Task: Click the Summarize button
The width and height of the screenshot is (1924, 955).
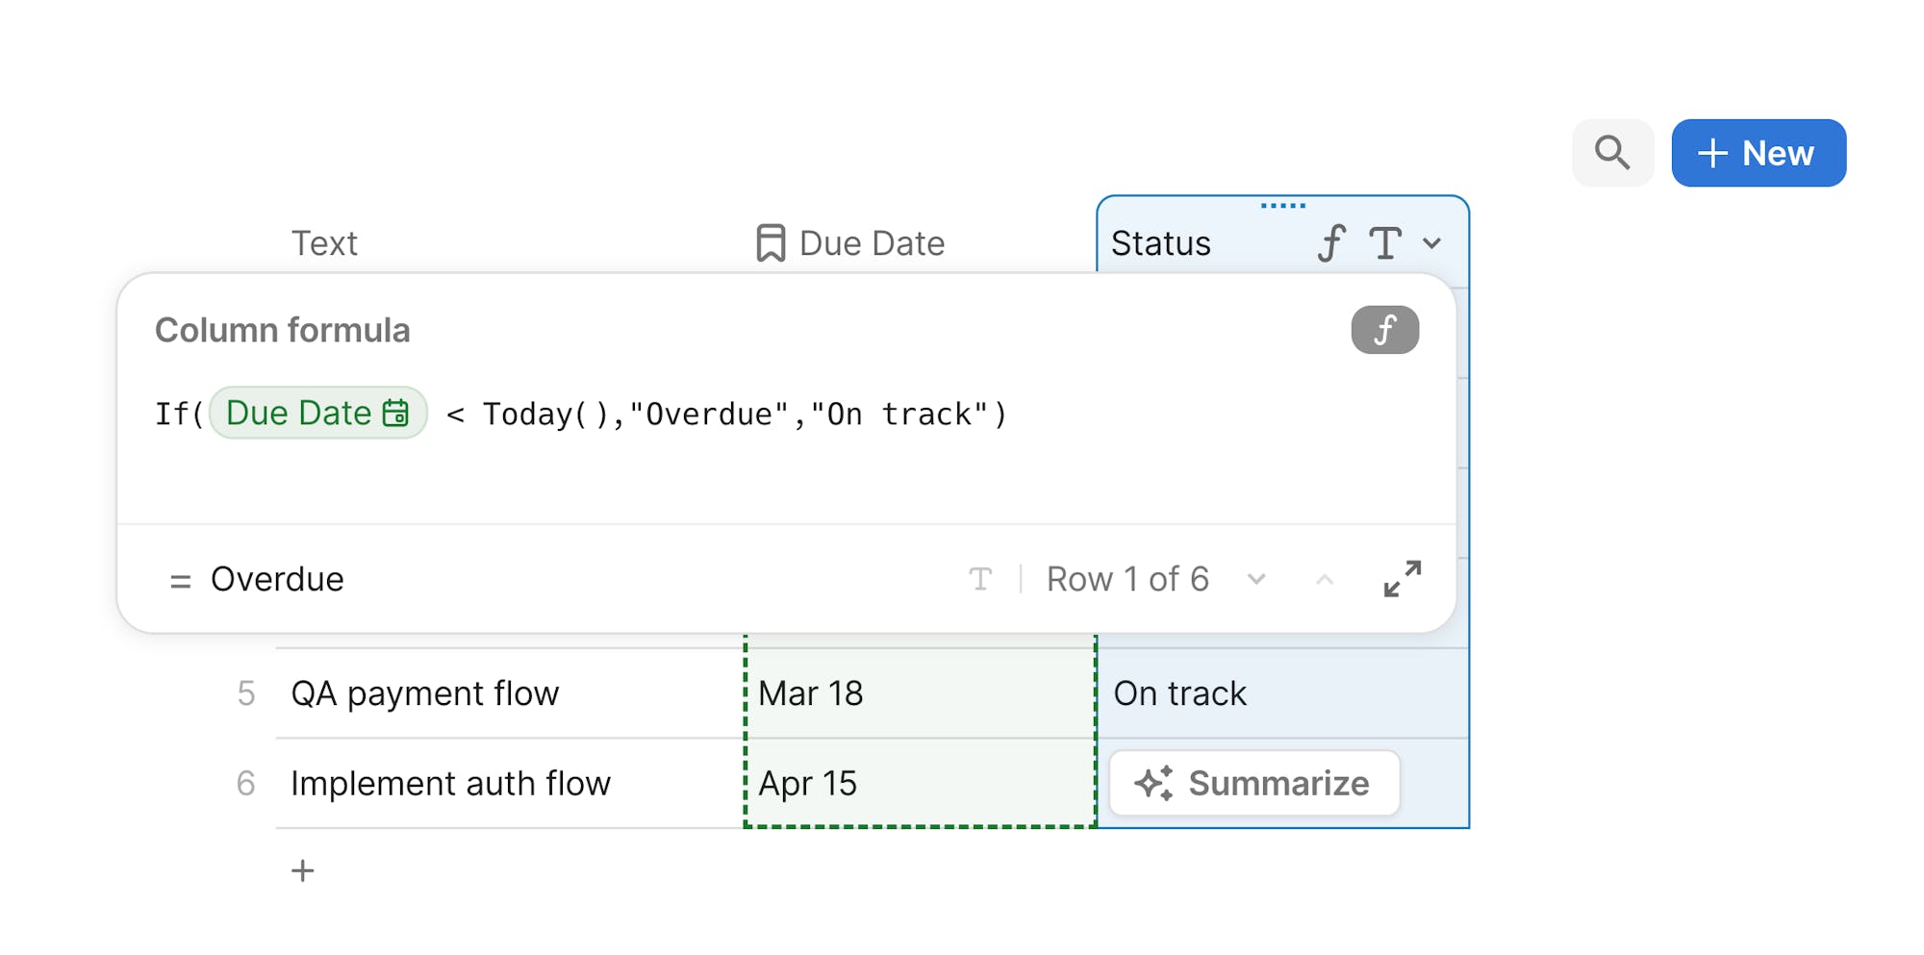Action: click(x=1253, y=783)
